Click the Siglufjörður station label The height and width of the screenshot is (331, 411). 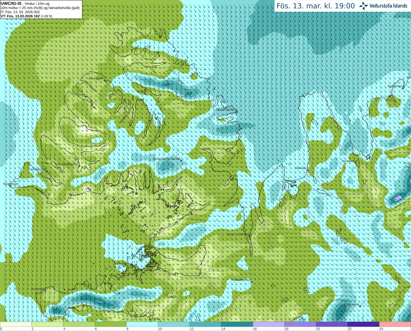click(395, 86)
